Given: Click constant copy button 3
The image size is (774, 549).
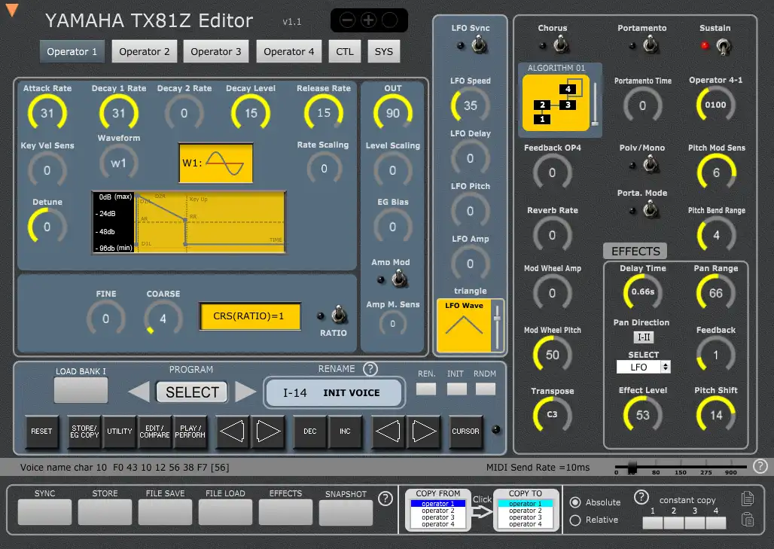Looking at the screenshot, I should click(x=694, y=523).
